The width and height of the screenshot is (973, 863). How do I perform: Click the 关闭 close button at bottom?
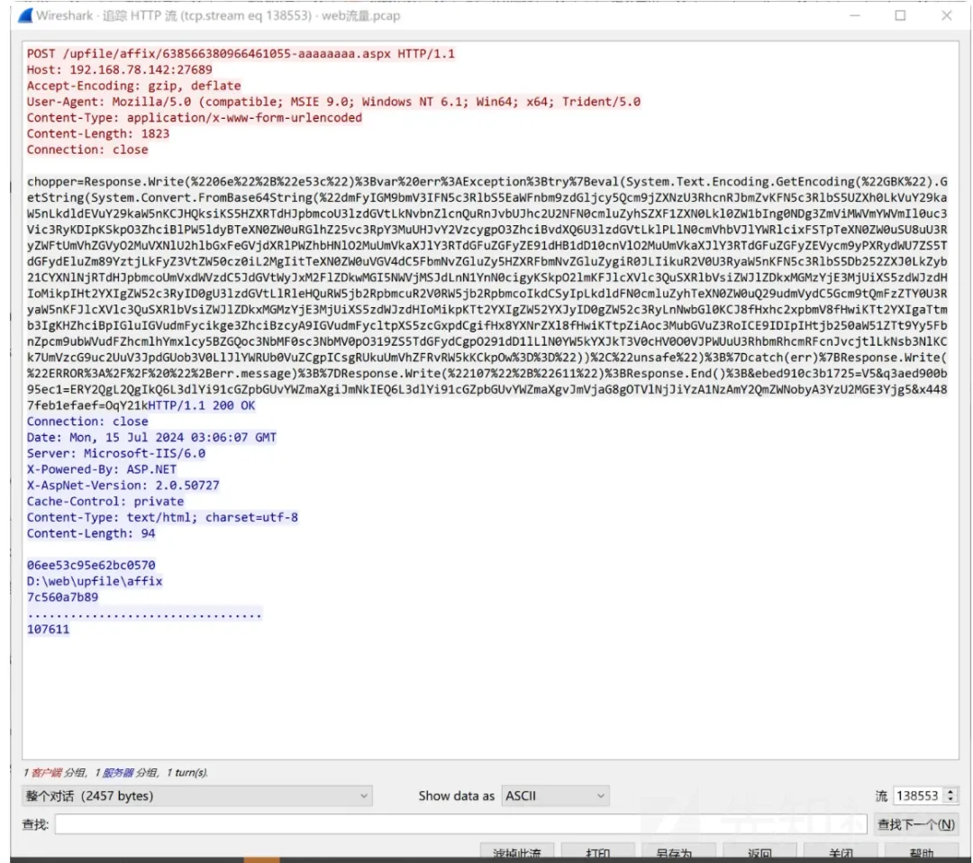click(841, 852)
